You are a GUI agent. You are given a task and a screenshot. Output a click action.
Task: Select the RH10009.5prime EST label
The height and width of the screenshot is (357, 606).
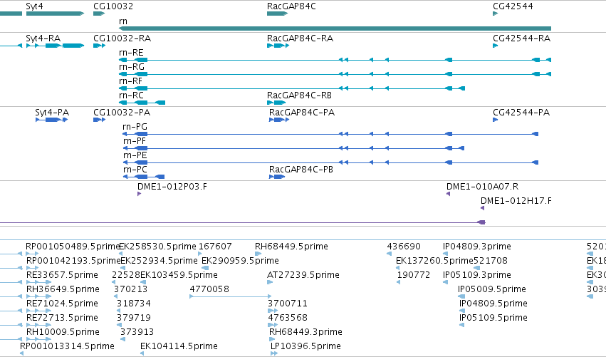point(63,333)
